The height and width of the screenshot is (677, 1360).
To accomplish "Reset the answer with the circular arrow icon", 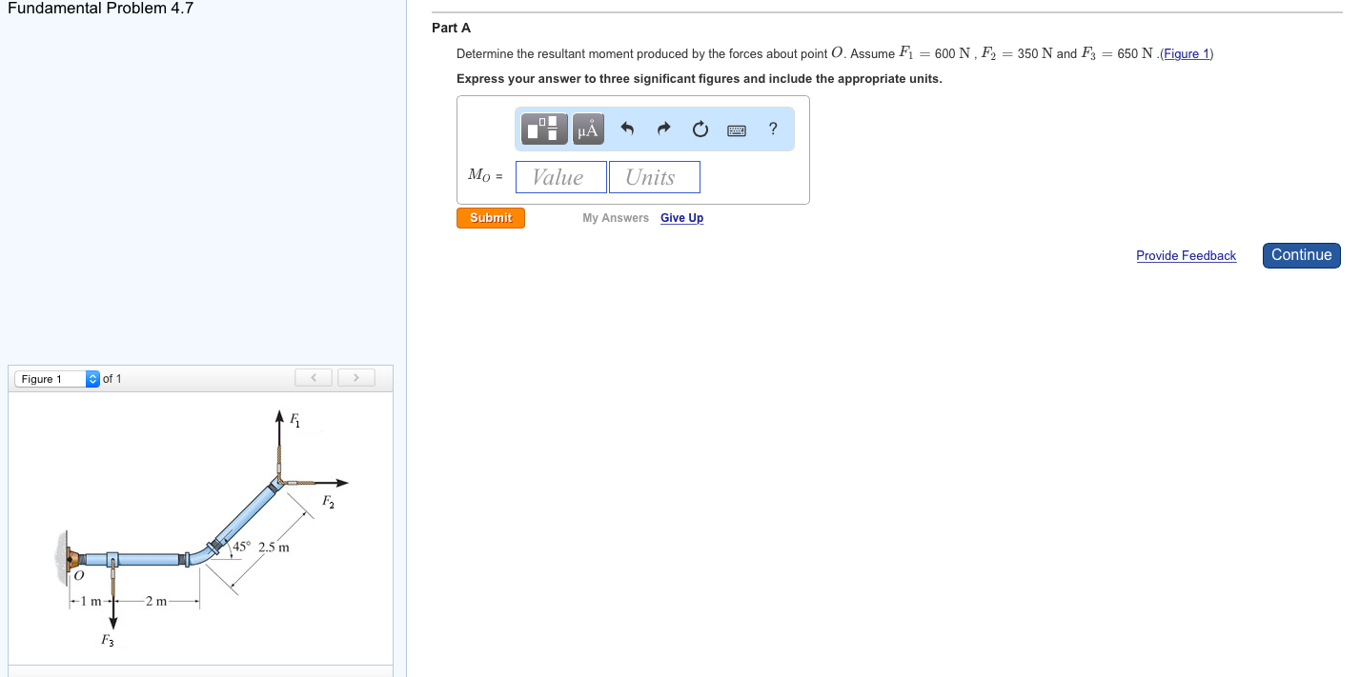I will (700, 129).
